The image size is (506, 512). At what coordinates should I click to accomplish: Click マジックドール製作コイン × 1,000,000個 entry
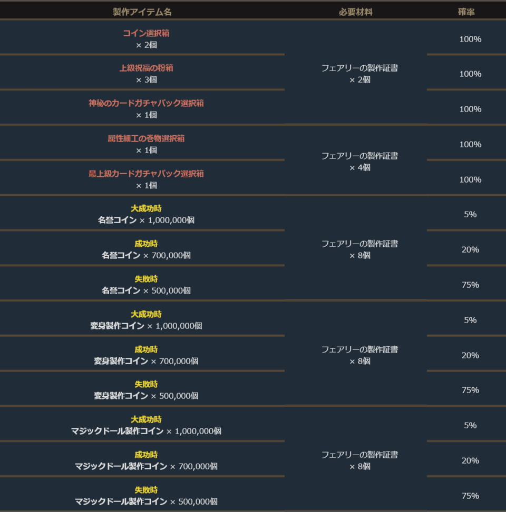coord(146,431)
